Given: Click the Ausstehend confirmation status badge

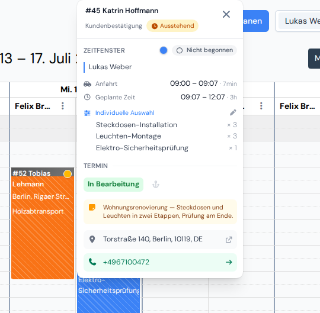Looking at the screenshot, I should pos(172,25).
